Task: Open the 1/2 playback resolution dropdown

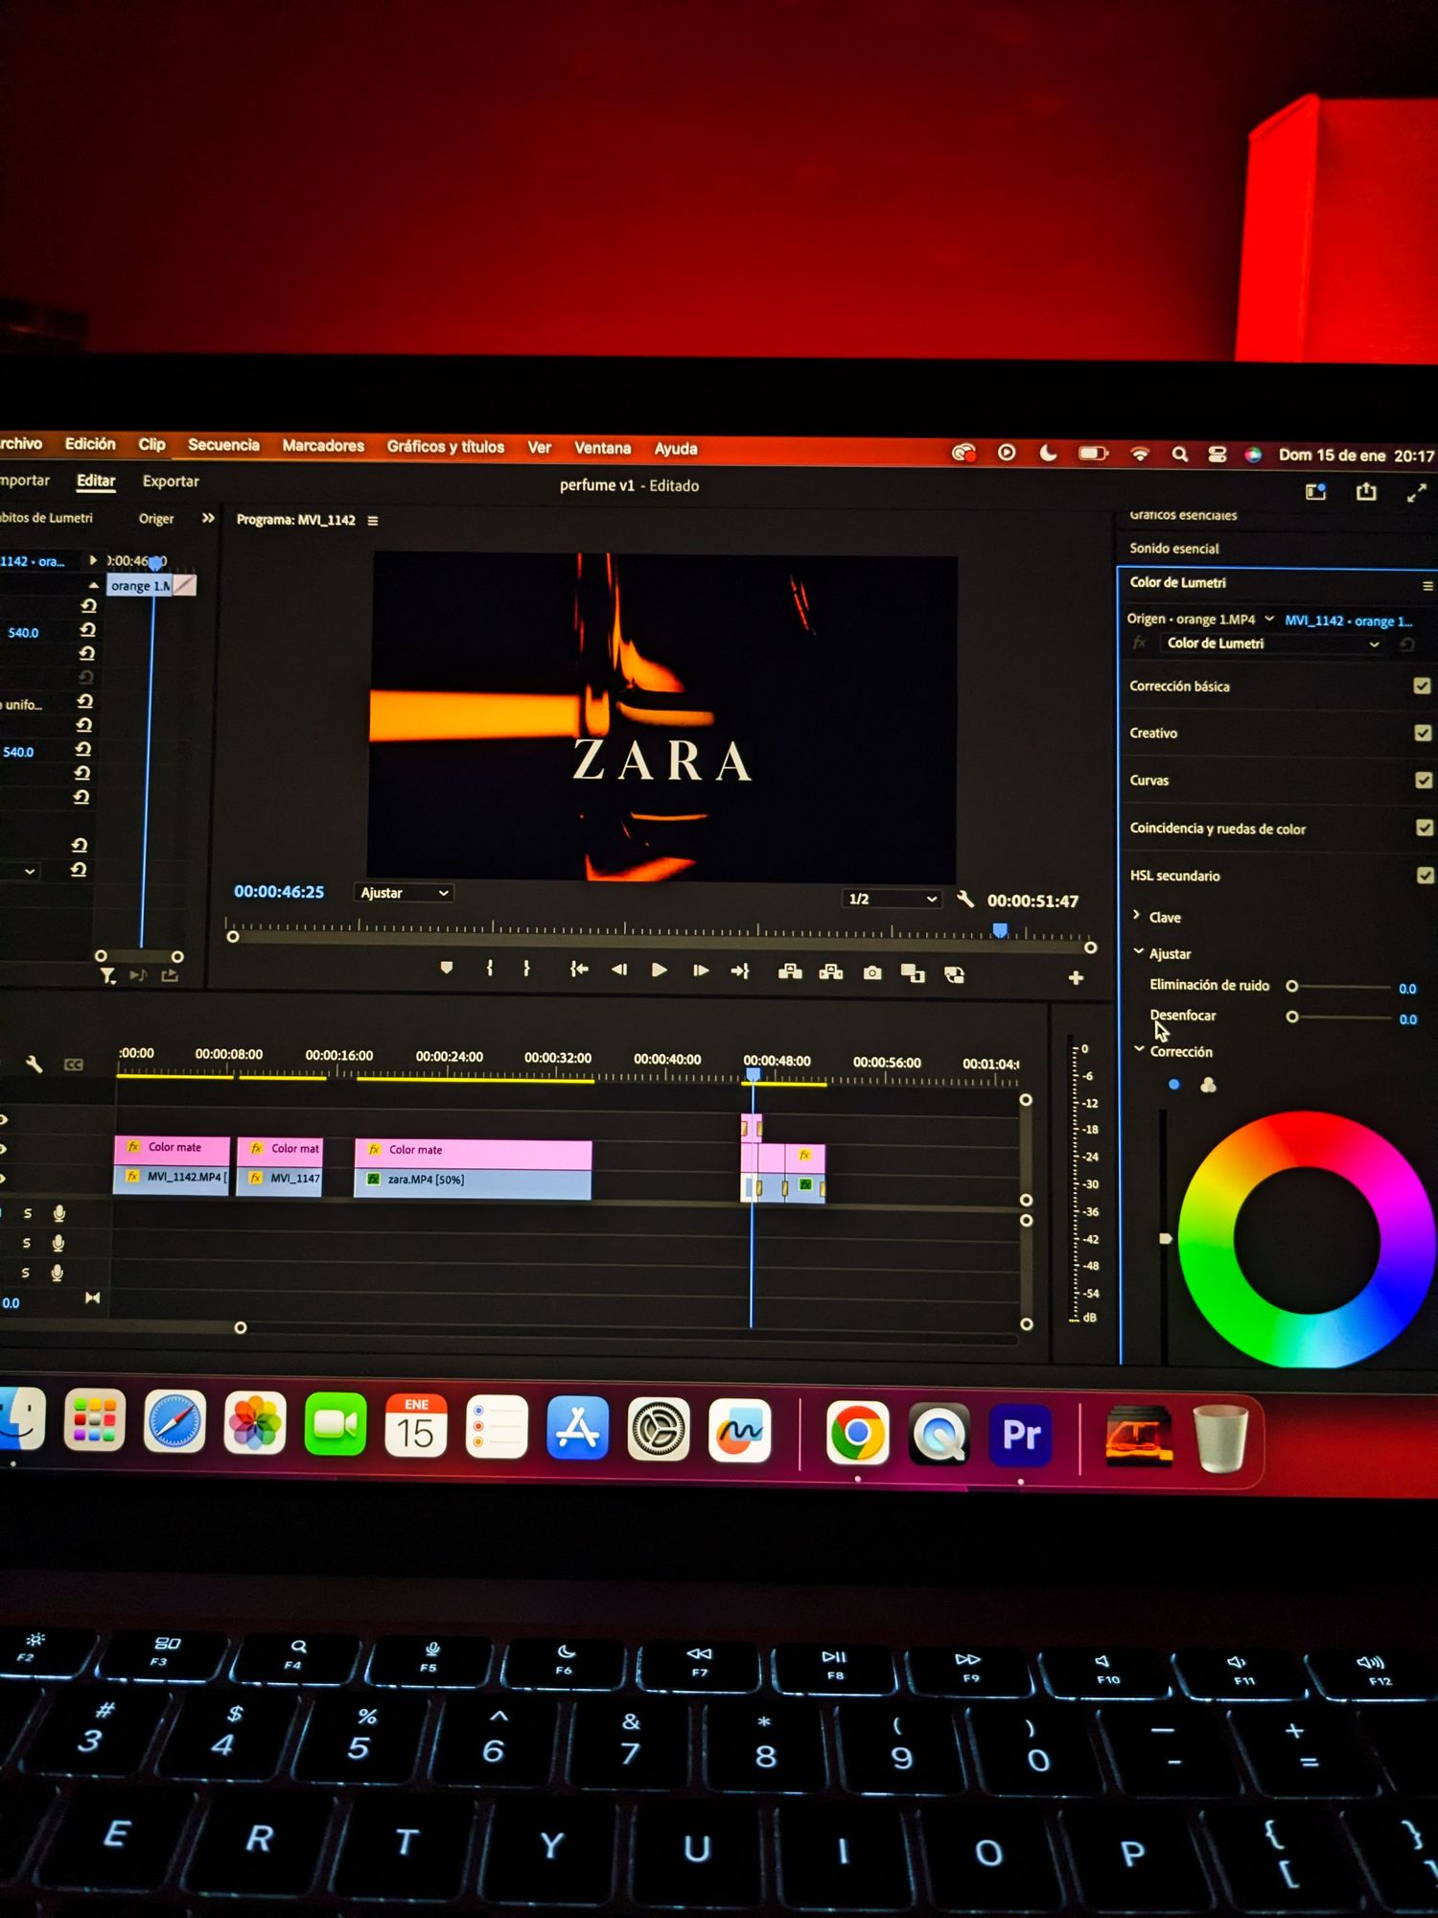Action: (x=892, y=899)
